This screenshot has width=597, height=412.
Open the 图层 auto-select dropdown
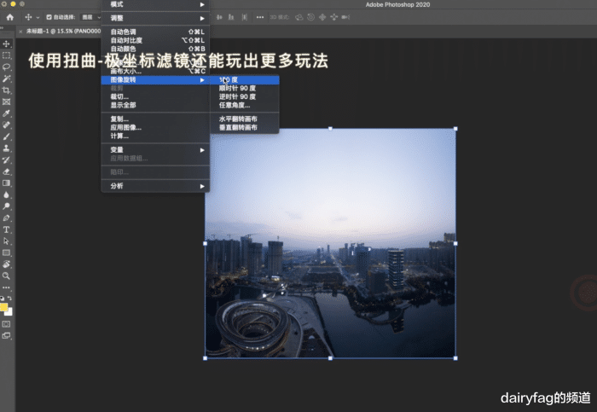pyautogui.click(x=91, y=17)
